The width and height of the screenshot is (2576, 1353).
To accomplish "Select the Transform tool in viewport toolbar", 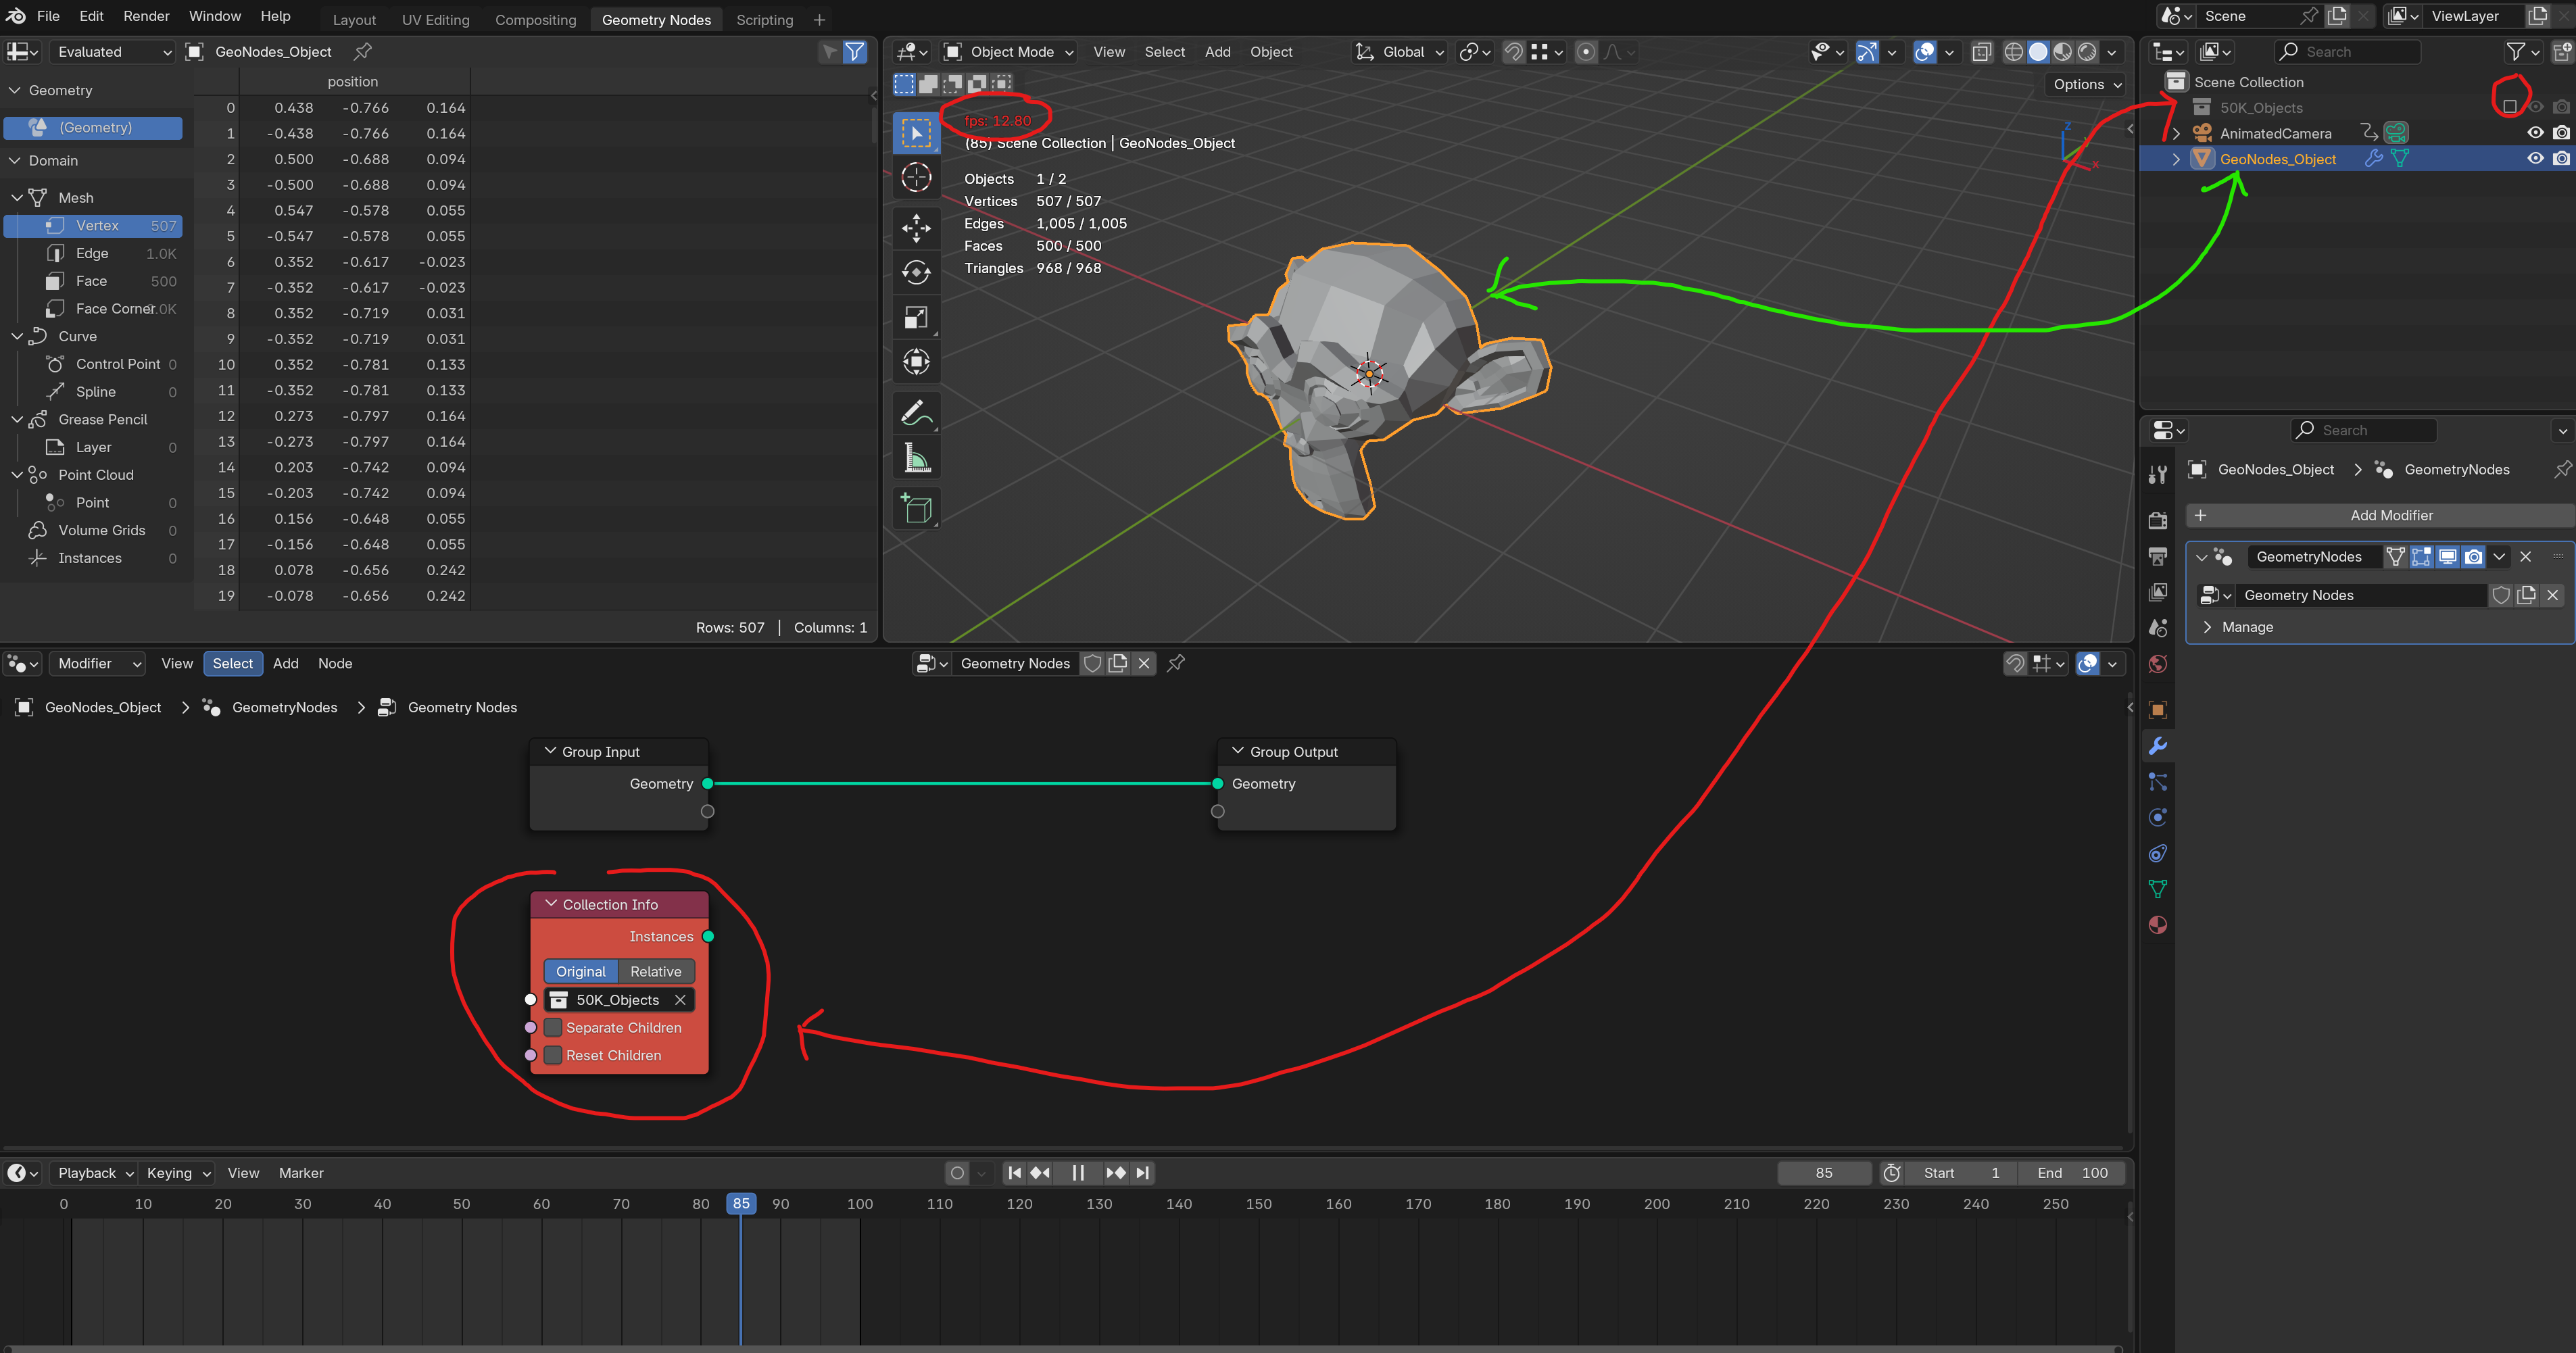I will coord(916,362).
